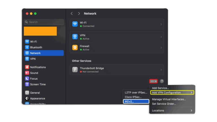Select L2TP over IPSec... option

[x=136, y=93]
